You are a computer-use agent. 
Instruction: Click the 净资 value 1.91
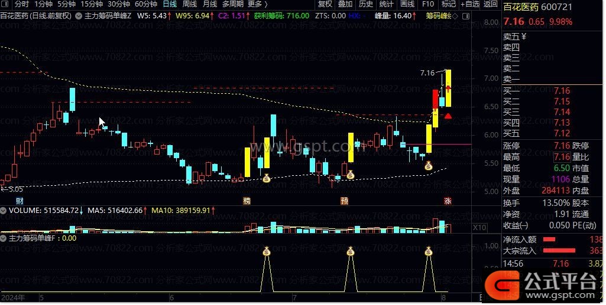562,214
